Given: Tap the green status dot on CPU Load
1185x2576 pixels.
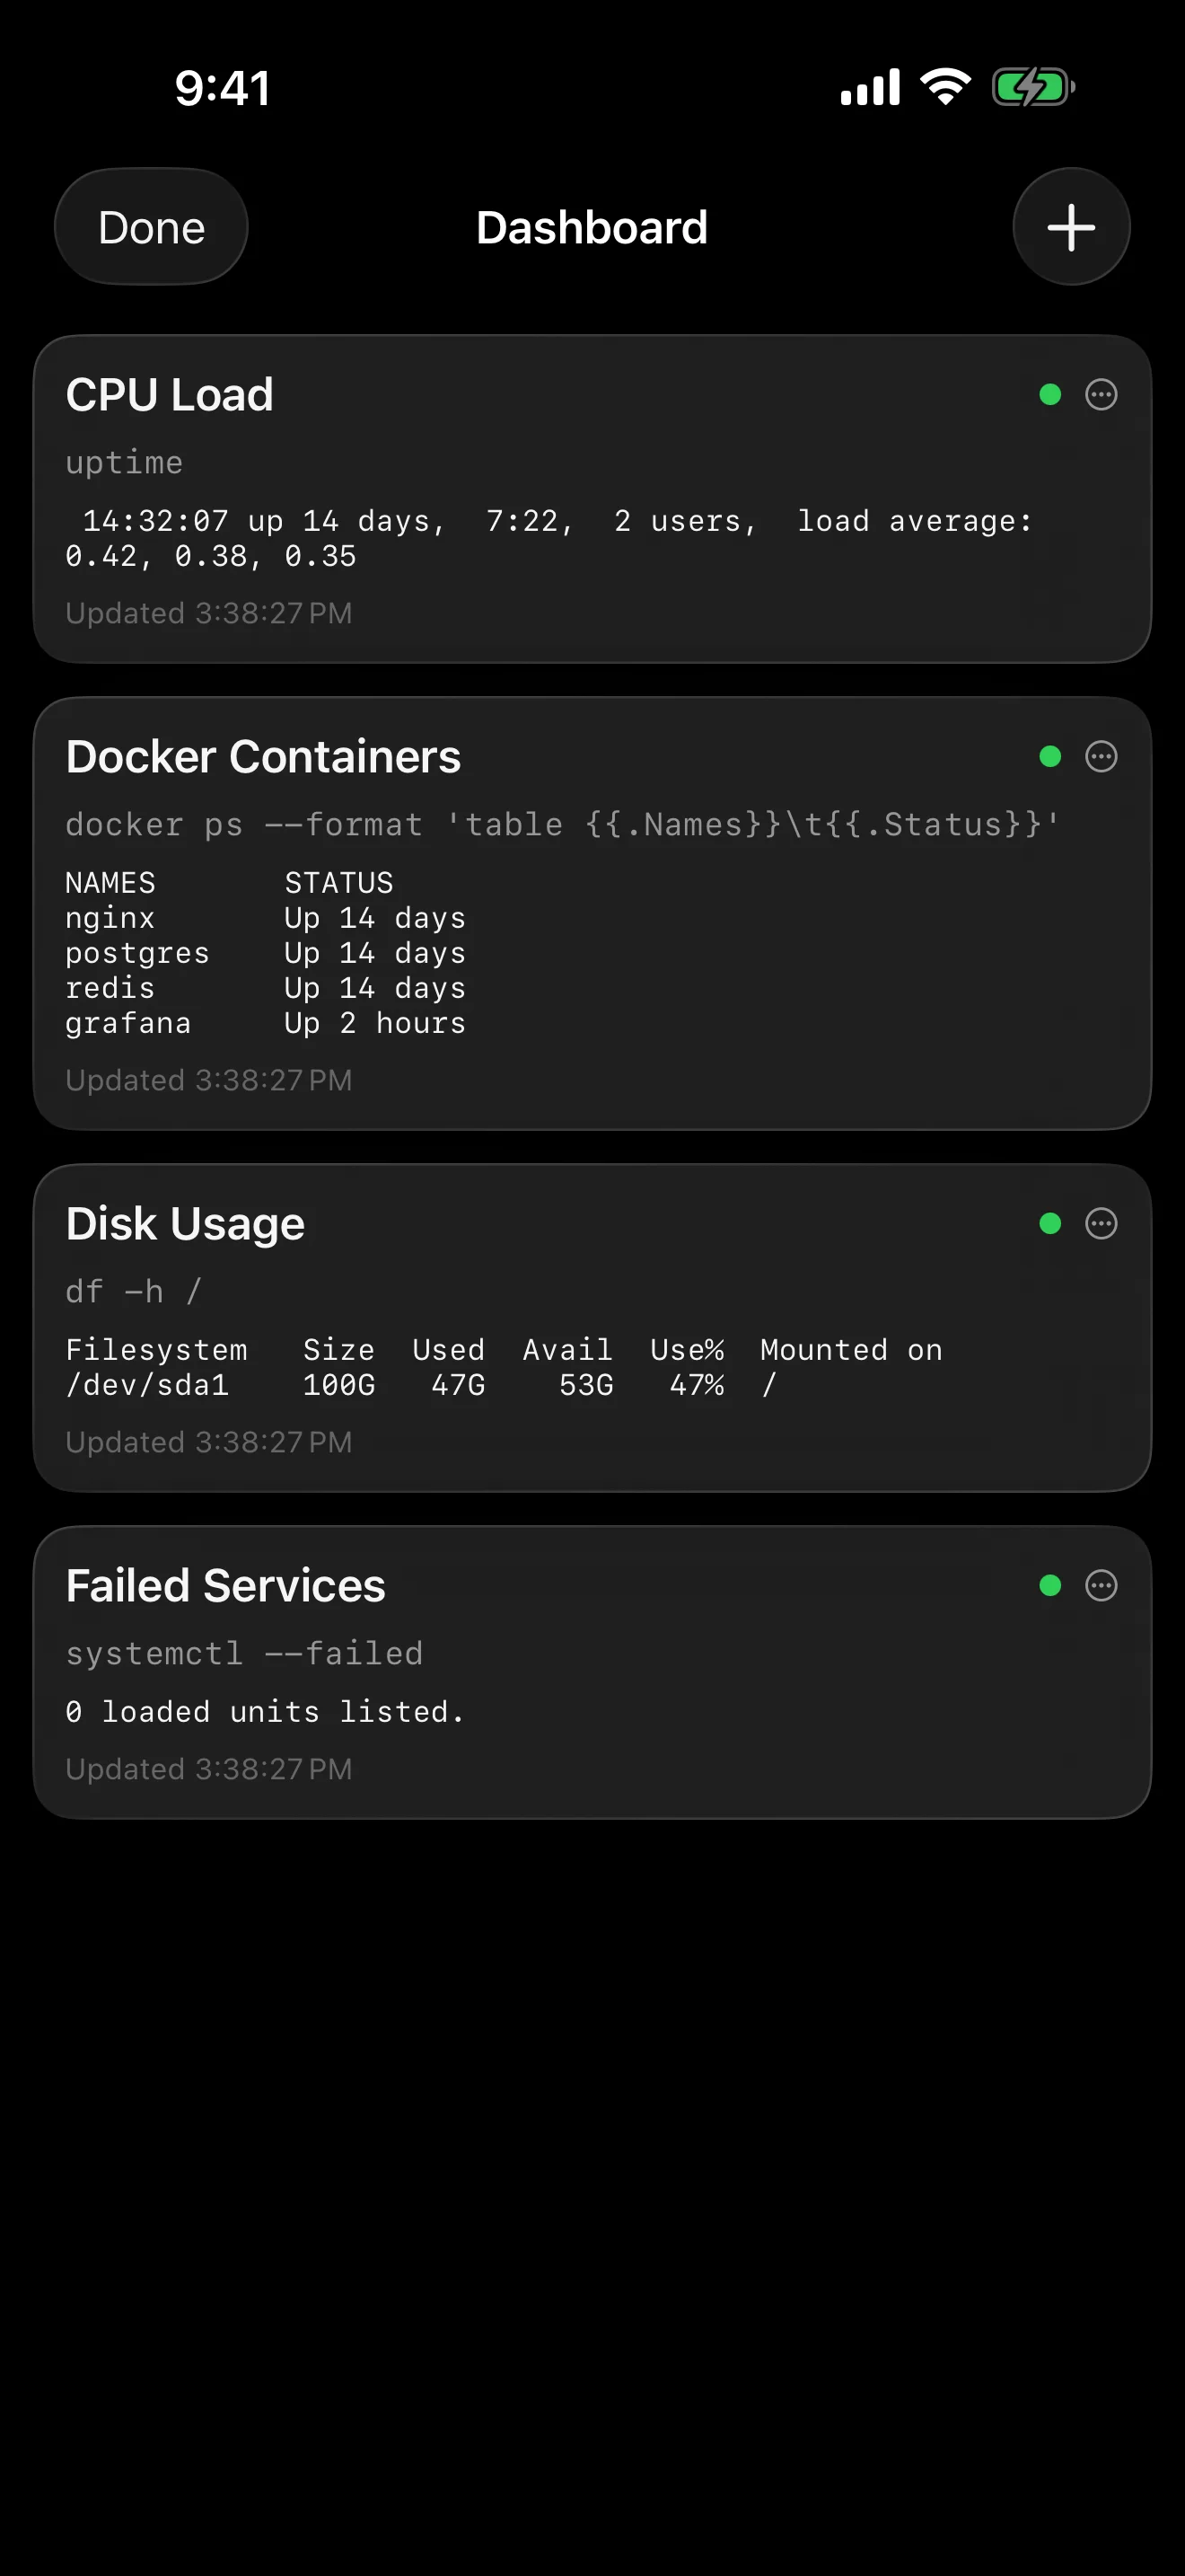Looking at the screenshot, I should pyautogui.click(x=1049, y=396).
